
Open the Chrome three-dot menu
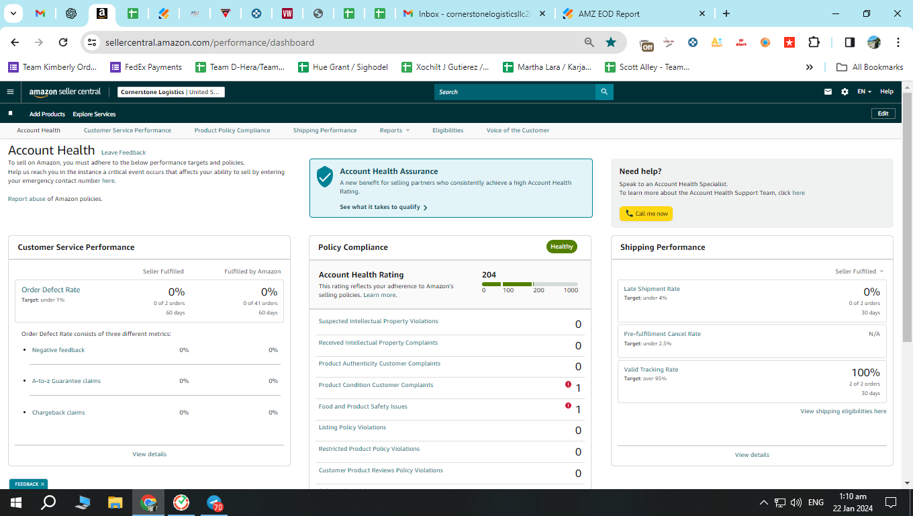pos(898,42)
